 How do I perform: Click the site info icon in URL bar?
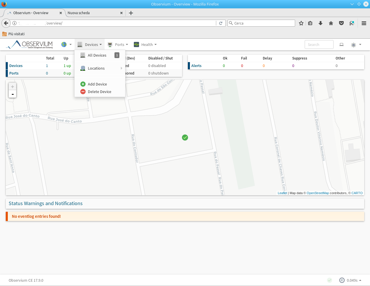point(14,23)
